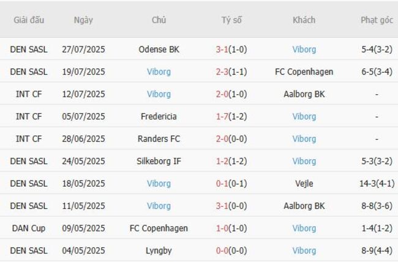Click the away Viborg link beside Odense BK
The width and height of the screenshot is (398, 262).
304,50
